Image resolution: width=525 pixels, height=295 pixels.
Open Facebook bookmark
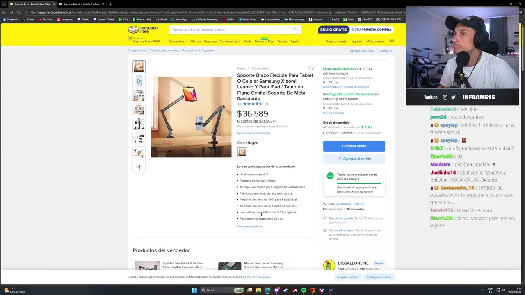pyautogui.click(x=11, y=20)
